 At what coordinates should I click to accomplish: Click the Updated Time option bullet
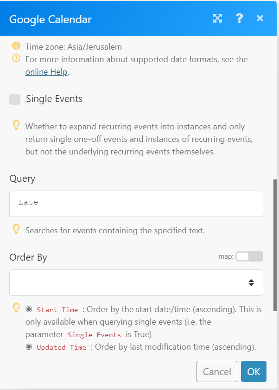tap(29, 347)
